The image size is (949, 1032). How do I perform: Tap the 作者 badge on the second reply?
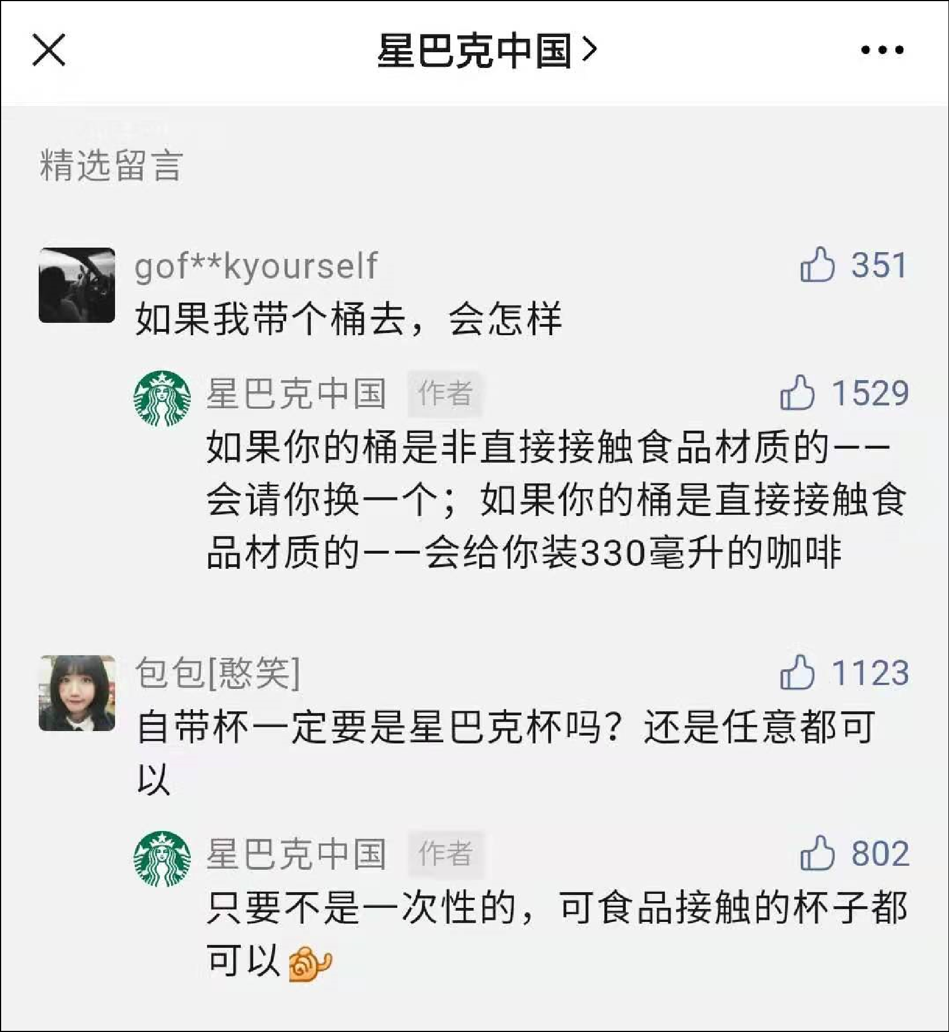[445, 853]
